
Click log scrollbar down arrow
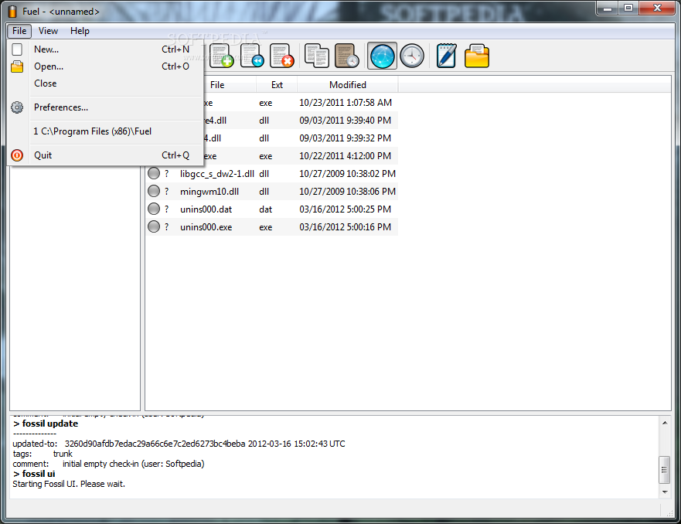point(665,492)
